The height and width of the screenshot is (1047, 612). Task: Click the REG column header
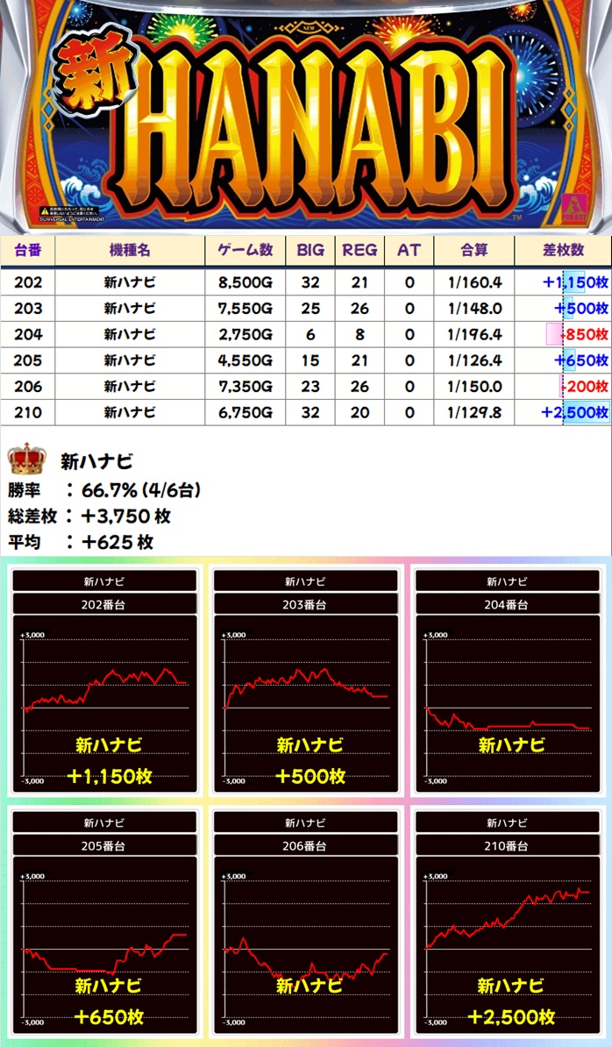click(359, 250)
